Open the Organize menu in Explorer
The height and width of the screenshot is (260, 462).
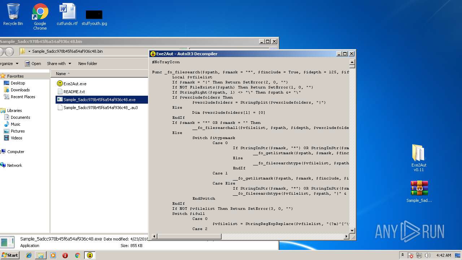coord(9,64)
